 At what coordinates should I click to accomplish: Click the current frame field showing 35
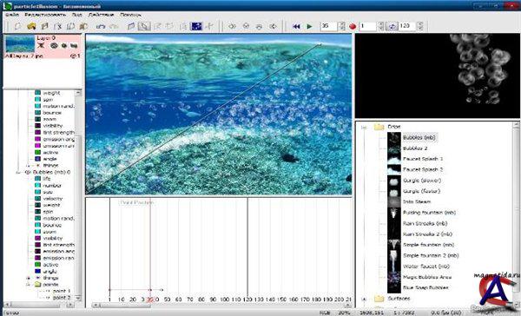[329, 26]
